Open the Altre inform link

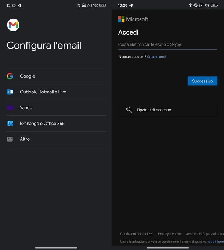pyautogui.click(x=216, y=242)
